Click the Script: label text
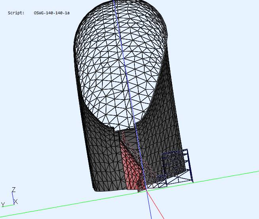Image resolution: width=259 pixels, height=219 pixels. (x=16, y=13)
